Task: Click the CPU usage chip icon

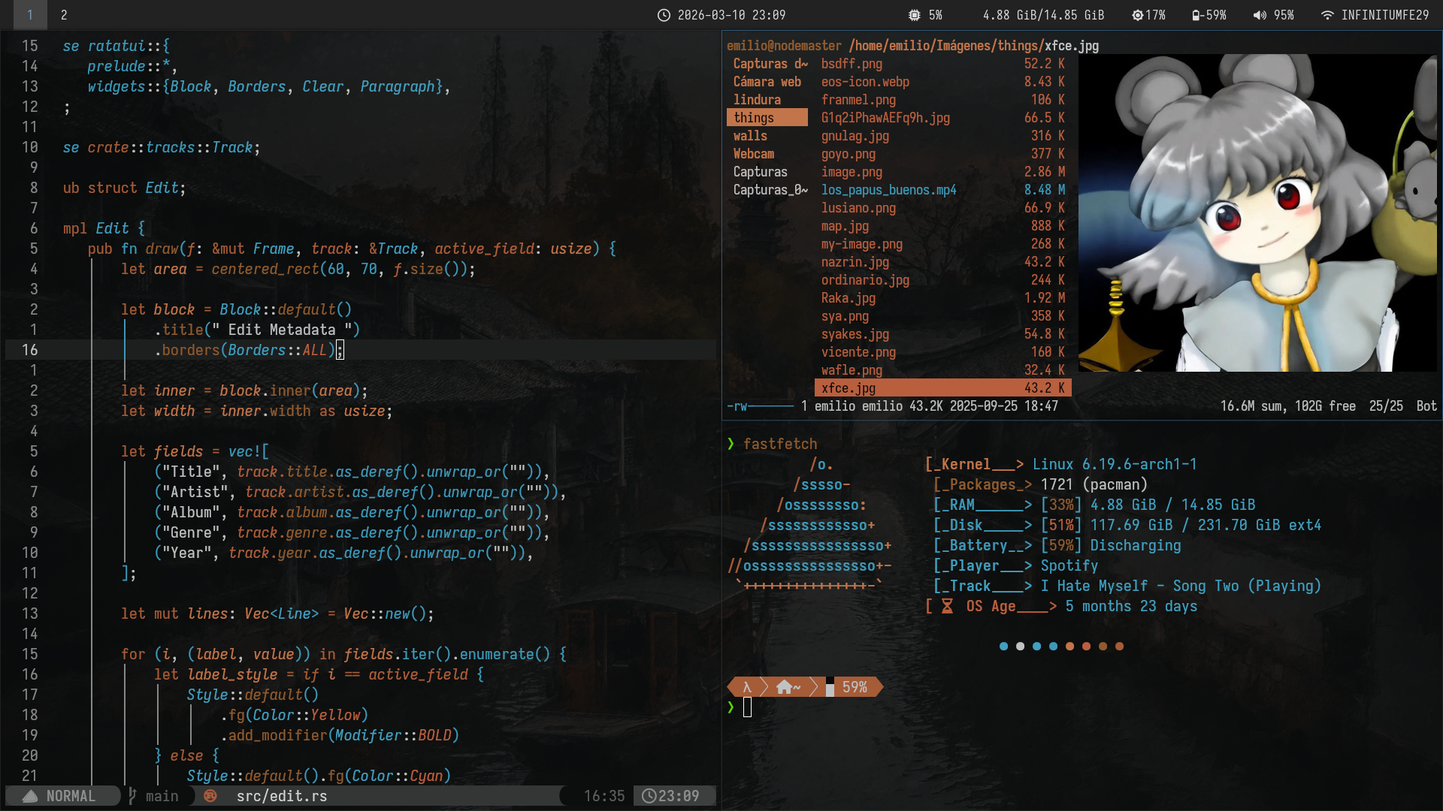Action: click(914, 15)
